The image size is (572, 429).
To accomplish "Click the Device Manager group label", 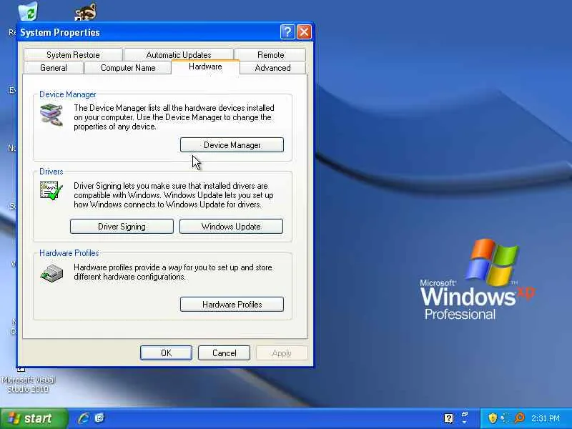I will coord(67,94).
